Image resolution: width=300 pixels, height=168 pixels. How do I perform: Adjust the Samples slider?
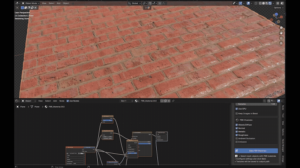256,104
